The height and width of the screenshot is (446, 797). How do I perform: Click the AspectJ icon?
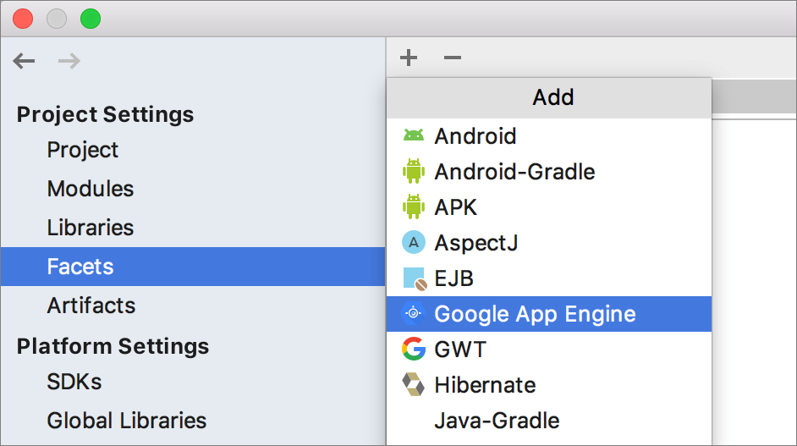tap(413, 243)
